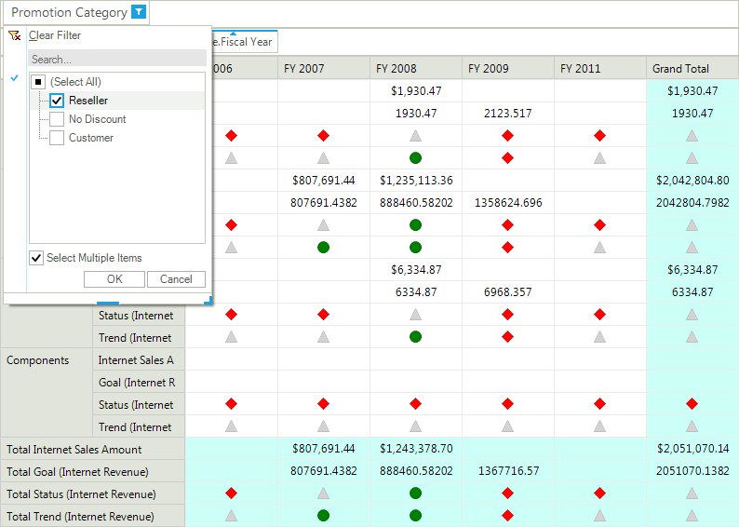
Task: Check the No Discount checkbox
Action: (57, 119)
